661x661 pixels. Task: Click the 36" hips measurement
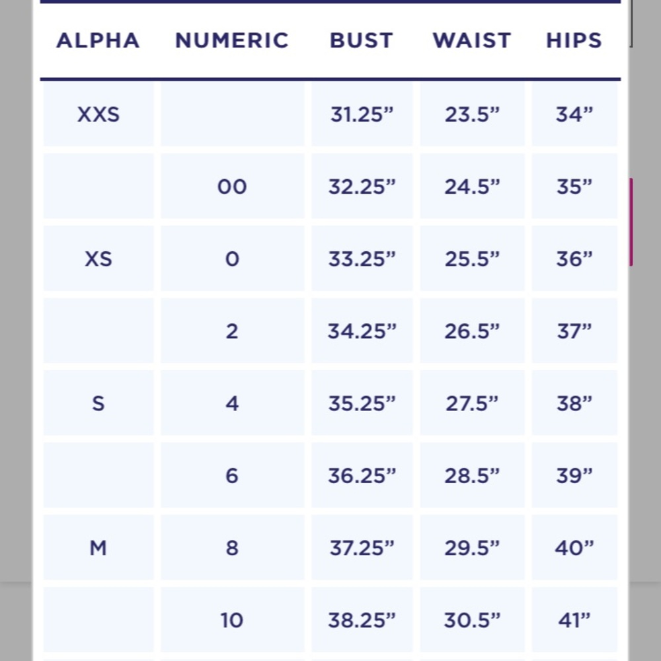click(x=574, y=258)
